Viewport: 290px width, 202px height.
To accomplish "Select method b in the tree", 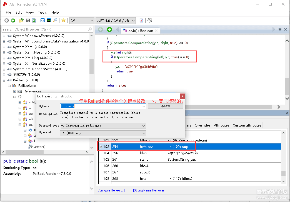I will coord(35,141).
